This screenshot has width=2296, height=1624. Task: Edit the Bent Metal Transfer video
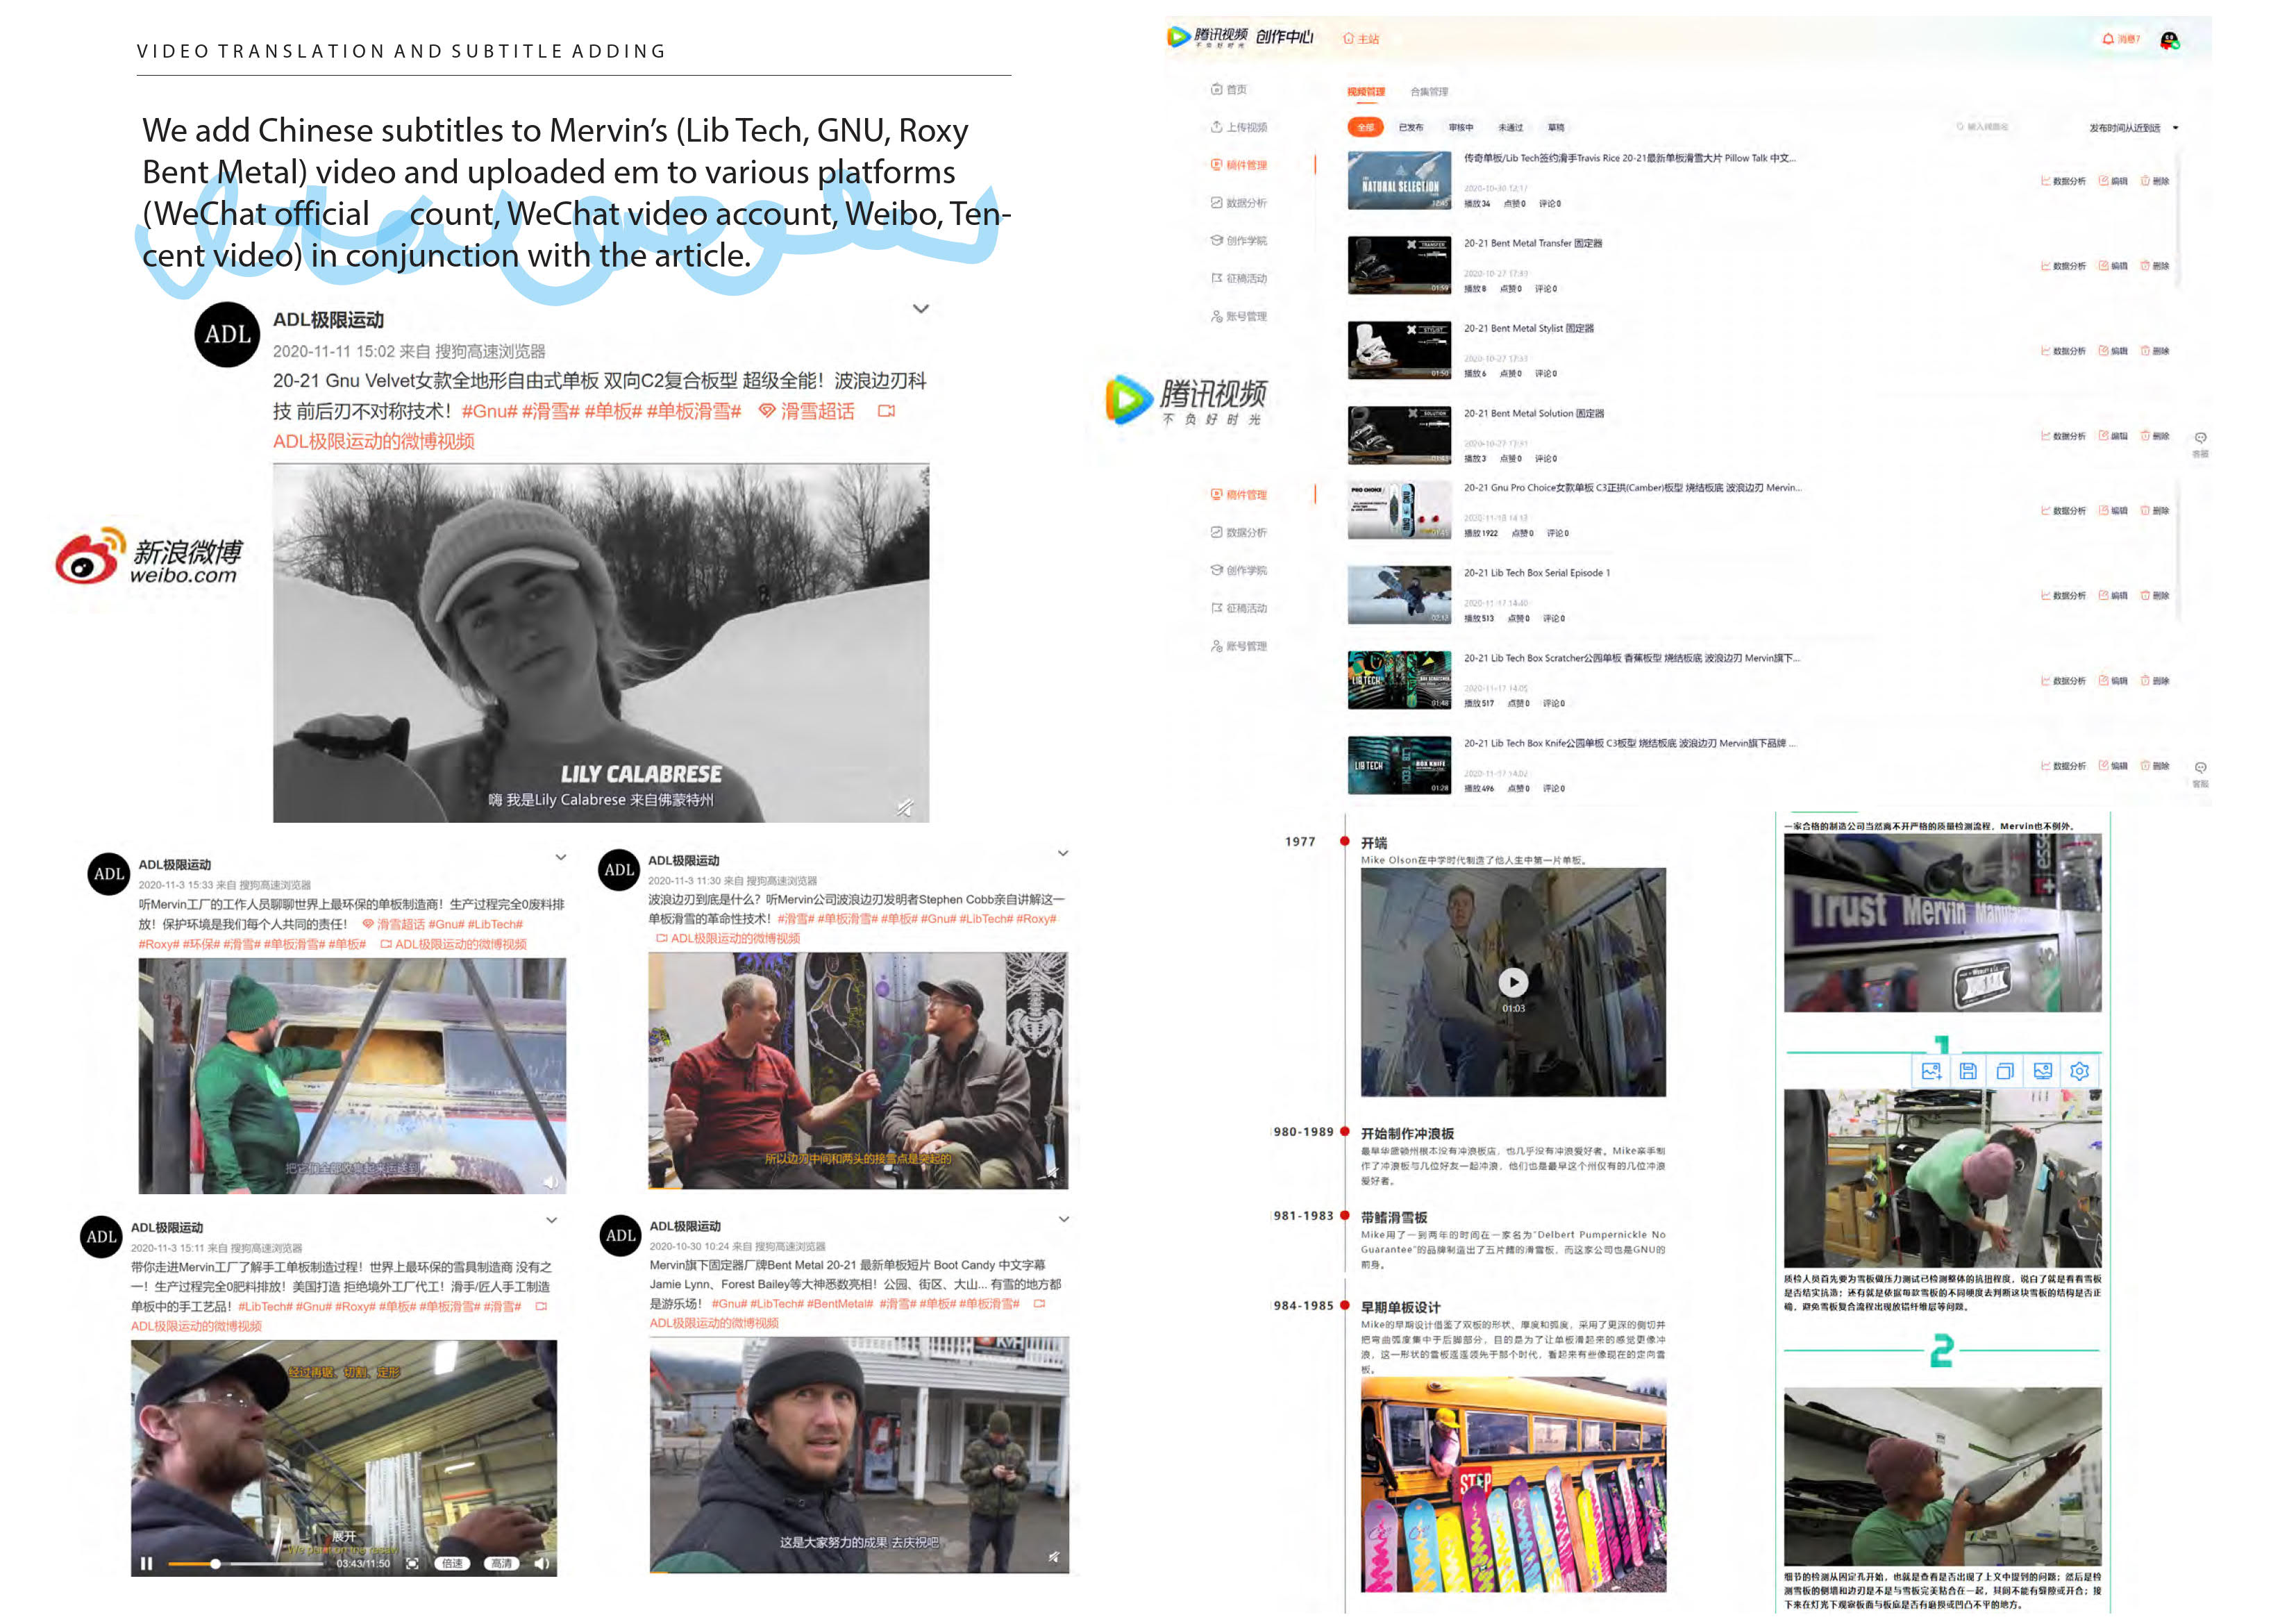pos(2113,266)
